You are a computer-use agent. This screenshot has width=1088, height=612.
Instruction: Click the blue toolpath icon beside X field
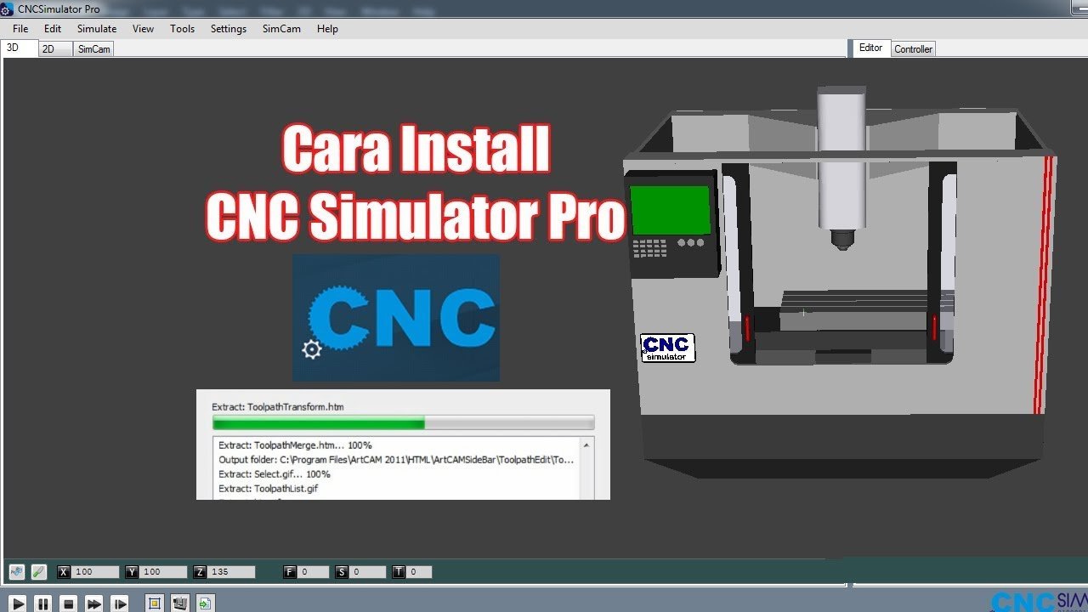point(17,572)
